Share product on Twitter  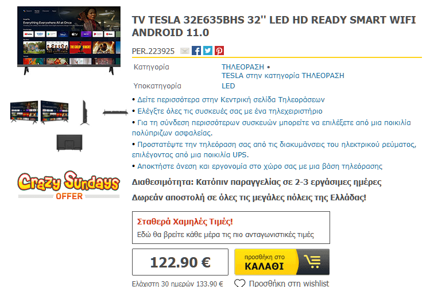pos(208,51)
